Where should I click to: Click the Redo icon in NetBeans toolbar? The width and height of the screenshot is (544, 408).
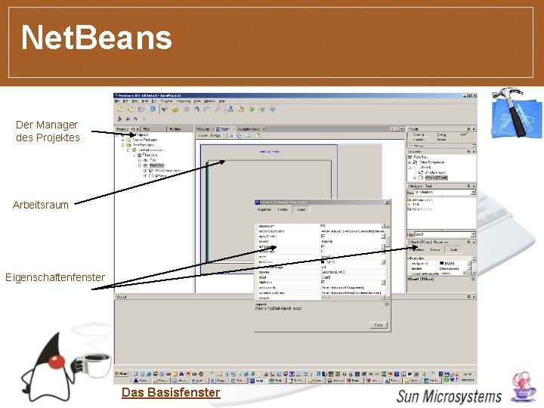(206, 109)
